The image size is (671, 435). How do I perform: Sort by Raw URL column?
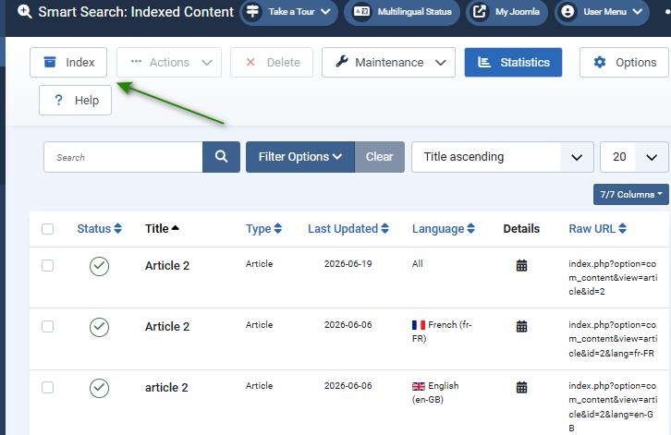(597, 229)
